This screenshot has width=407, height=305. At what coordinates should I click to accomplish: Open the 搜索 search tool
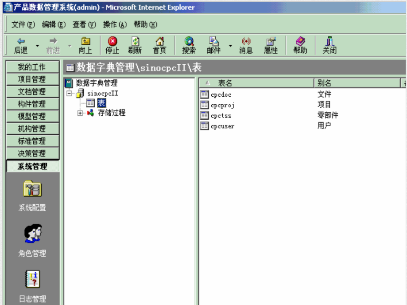[189, 41]
